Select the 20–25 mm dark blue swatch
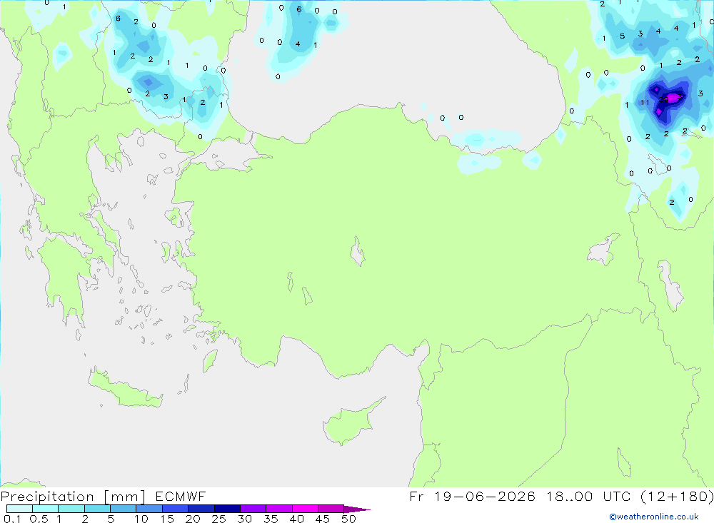 pyautogui.click(x=201, y=509)
